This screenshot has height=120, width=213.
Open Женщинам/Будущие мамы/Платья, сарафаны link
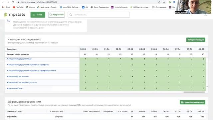coord(28,65)
